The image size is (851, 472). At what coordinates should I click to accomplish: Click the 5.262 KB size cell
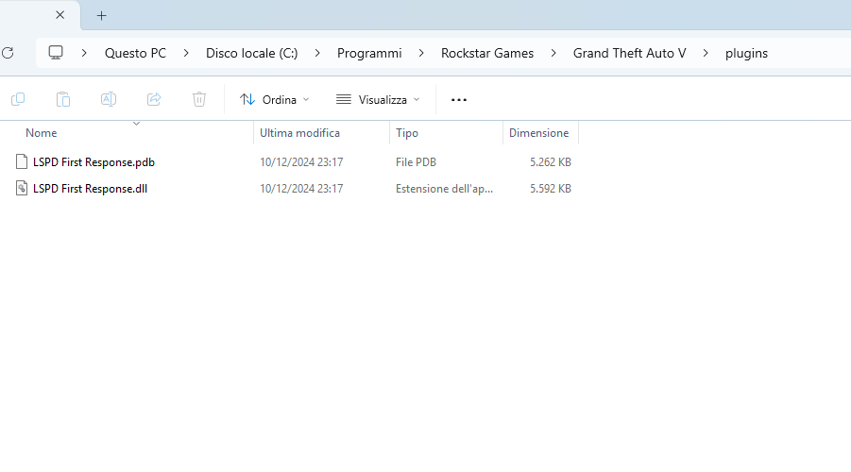pyautogui.click(x=551, y=162)
